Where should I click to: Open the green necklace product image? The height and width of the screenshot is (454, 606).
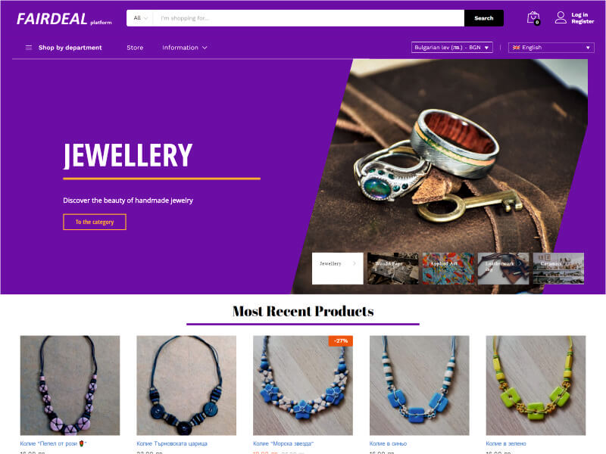pos(536,385)
